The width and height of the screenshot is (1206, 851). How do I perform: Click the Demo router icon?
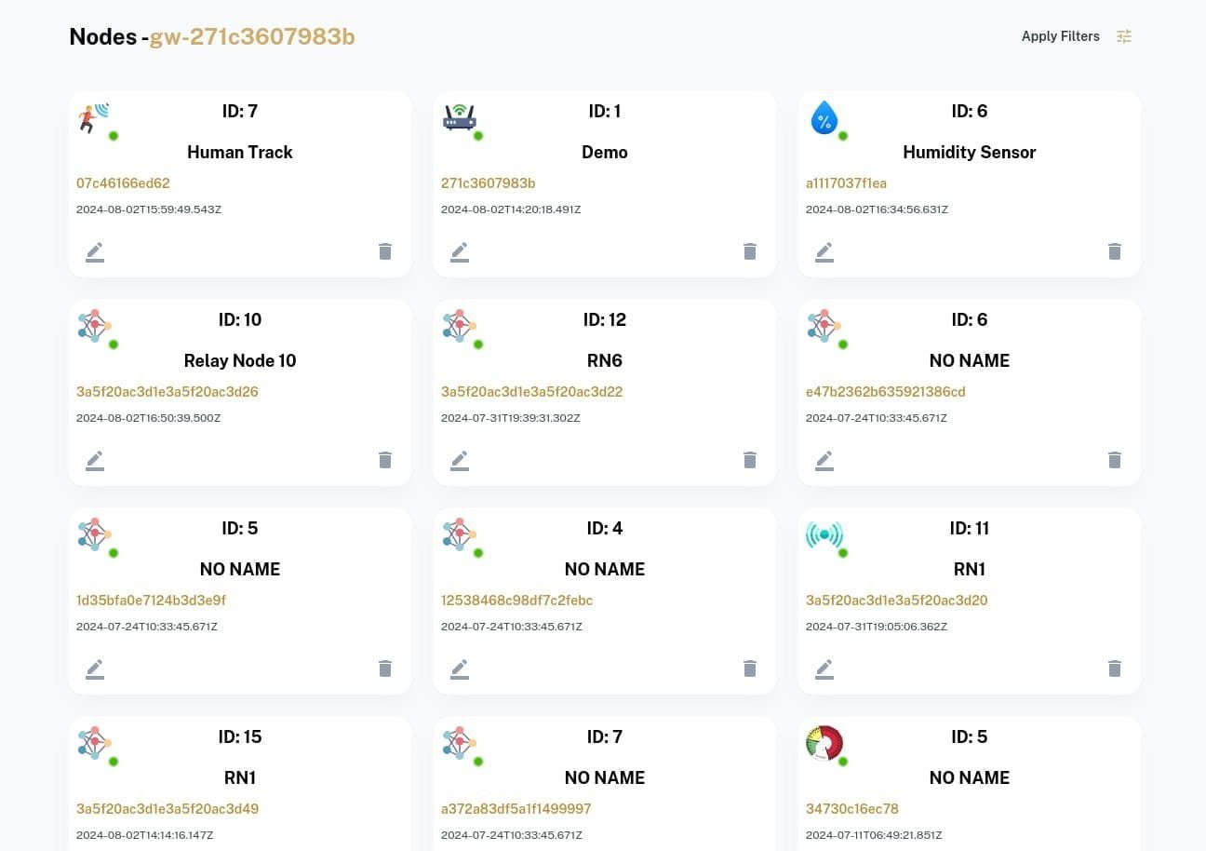[460, 117]
